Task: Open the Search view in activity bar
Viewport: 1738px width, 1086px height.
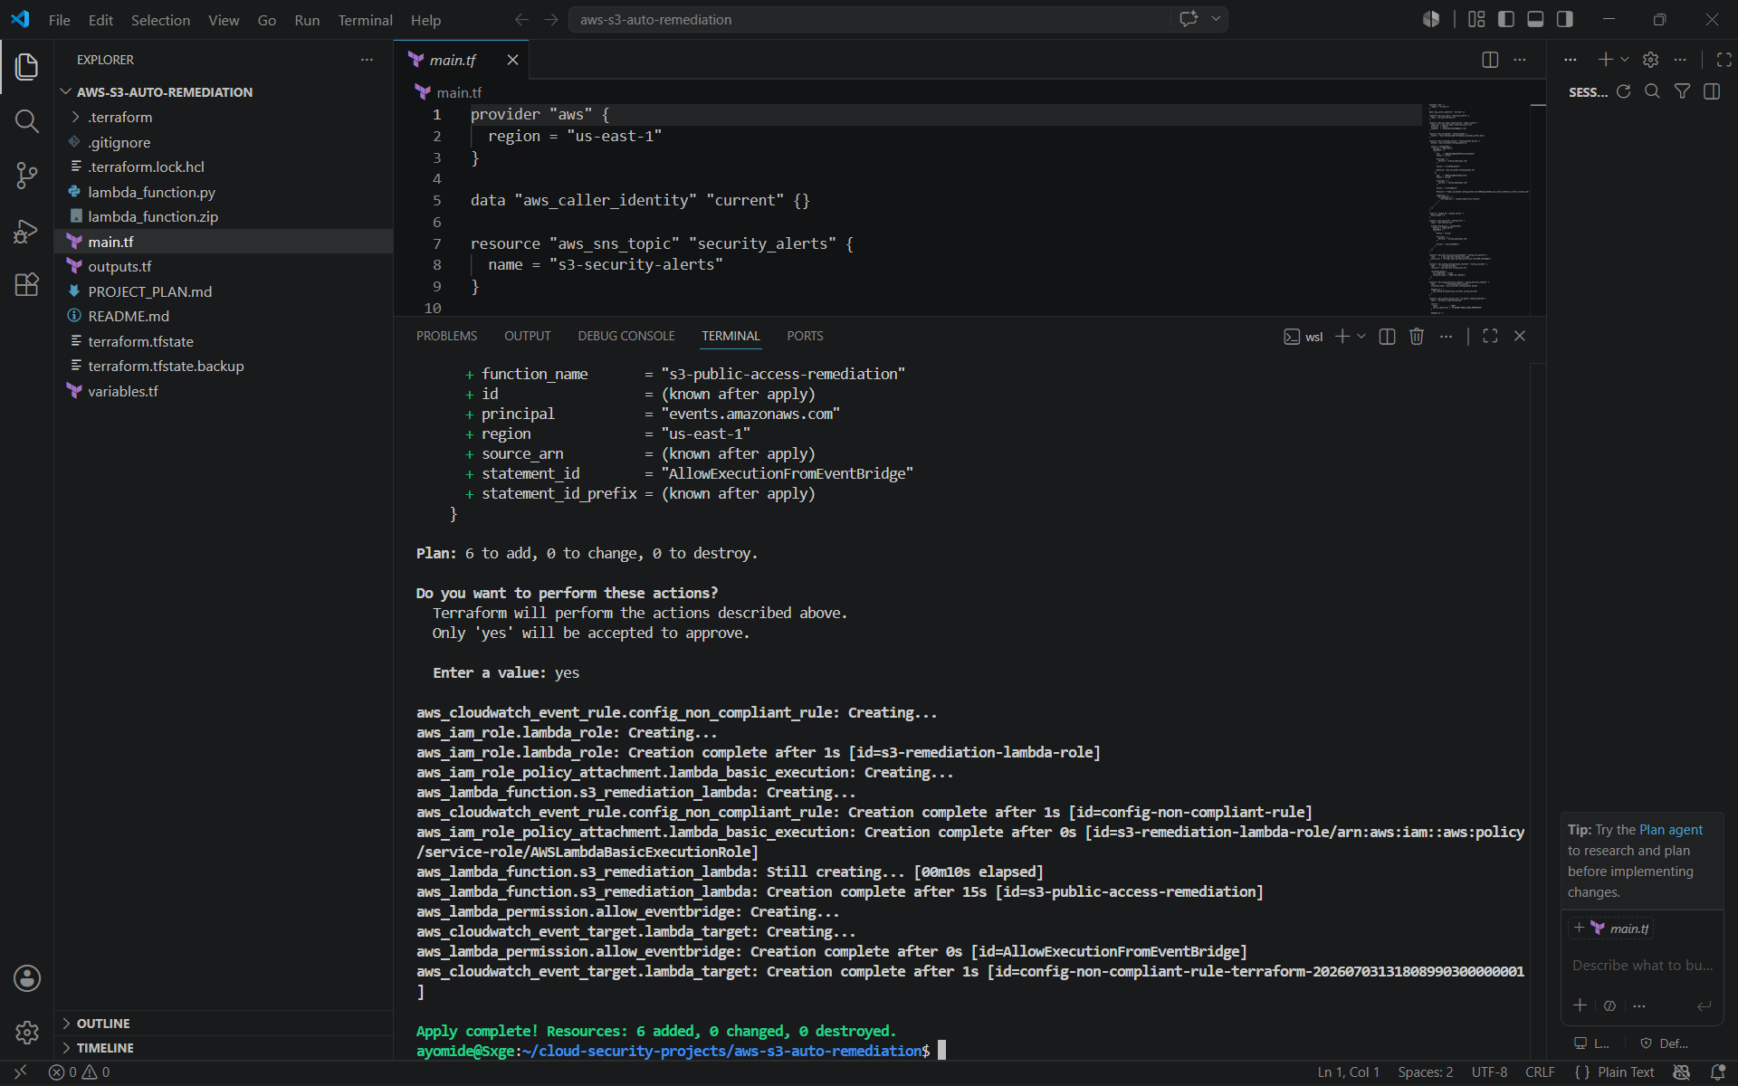Action: coord(27,121)
